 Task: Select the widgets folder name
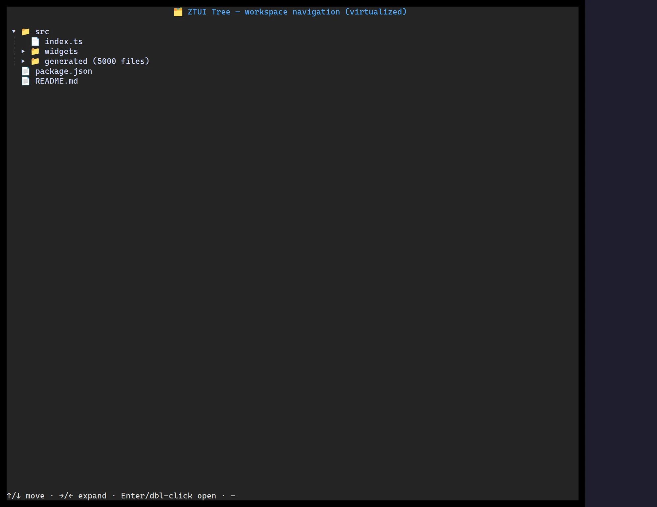coord(61,51)
